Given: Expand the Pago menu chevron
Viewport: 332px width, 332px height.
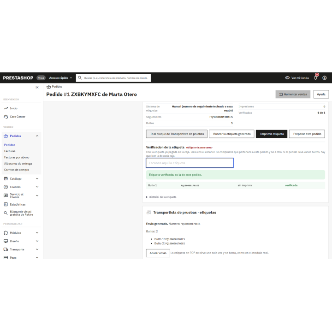Looking at the screenshot, I should click(37, 258).
